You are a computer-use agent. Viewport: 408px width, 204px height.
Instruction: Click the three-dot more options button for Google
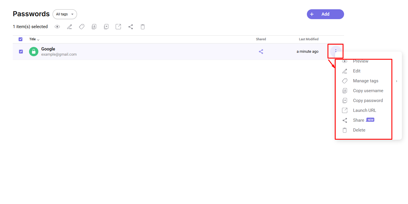[x=336, y=51]
